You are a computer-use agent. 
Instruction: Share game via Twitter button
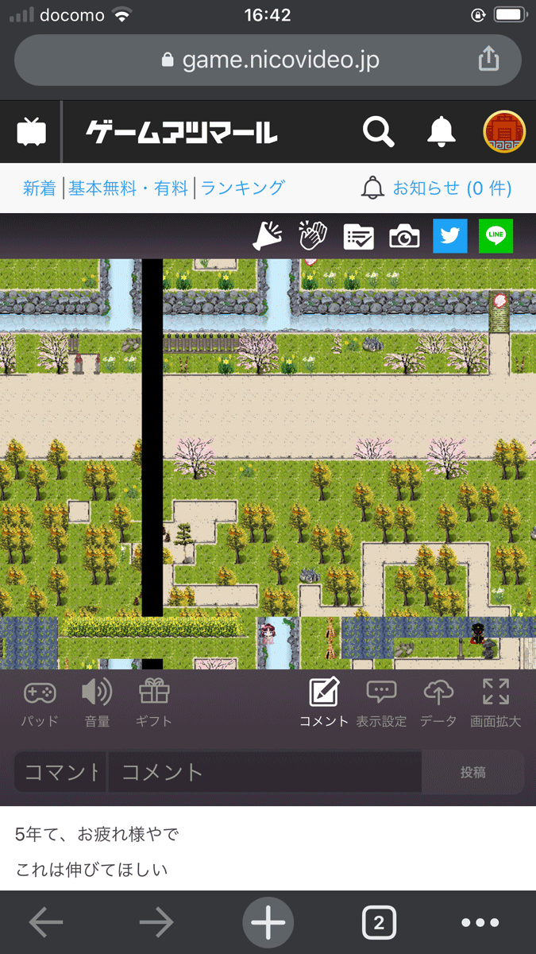[450, 236]
